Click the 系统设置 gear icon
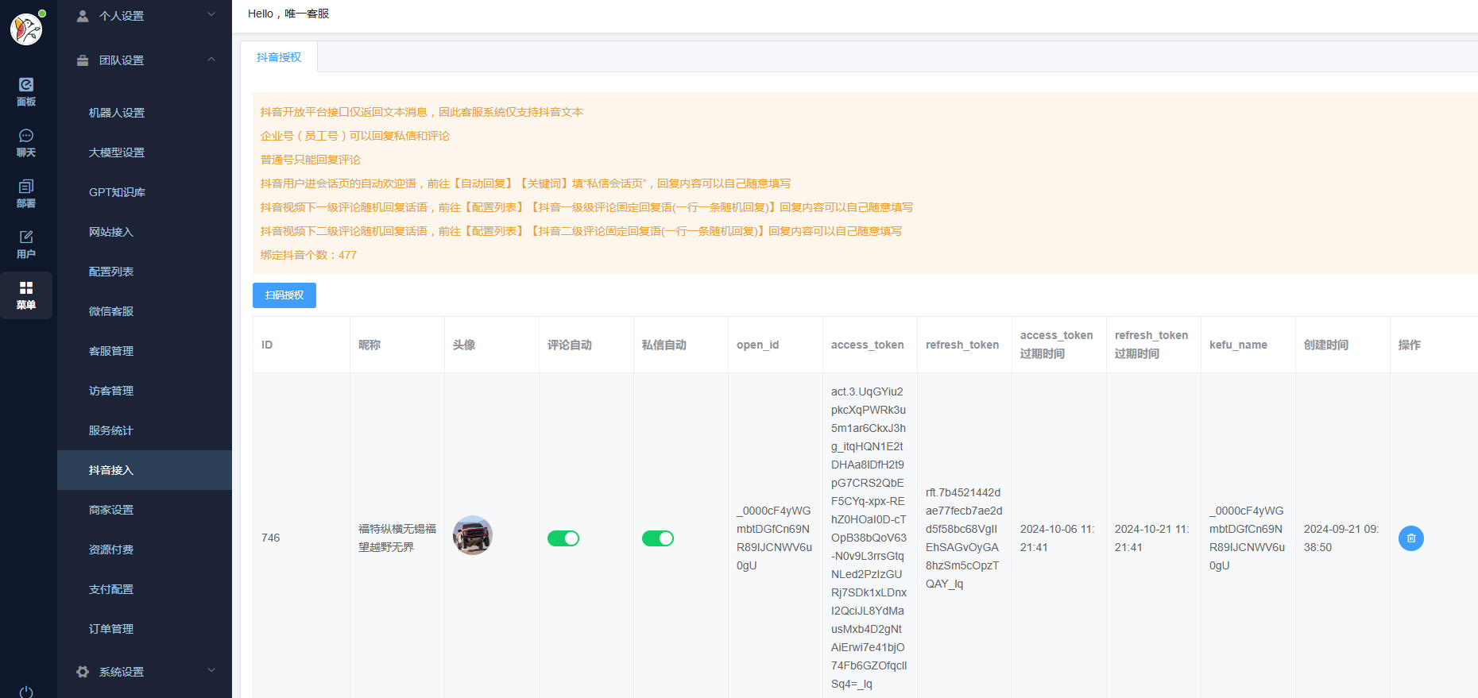This screenshot has height=698, width=1478. [83, 672]
